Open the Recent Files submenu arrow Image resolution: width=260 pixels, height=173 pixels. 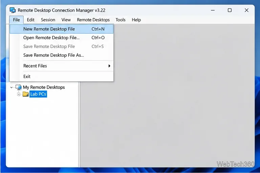[x=109, y=66]
